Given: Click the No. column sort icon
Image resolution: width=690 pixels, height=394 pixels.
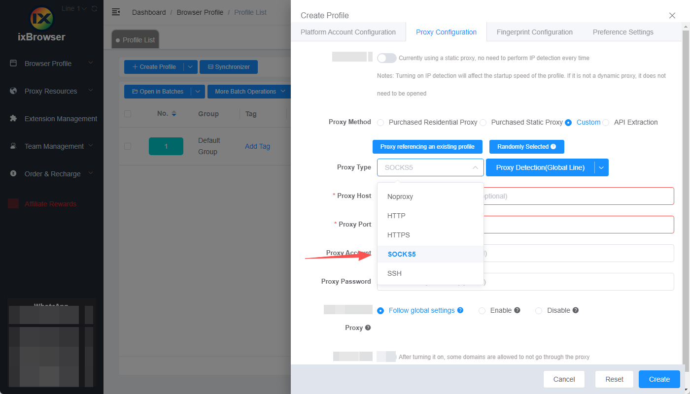Looking at the screenshot, I should [173, 114].
